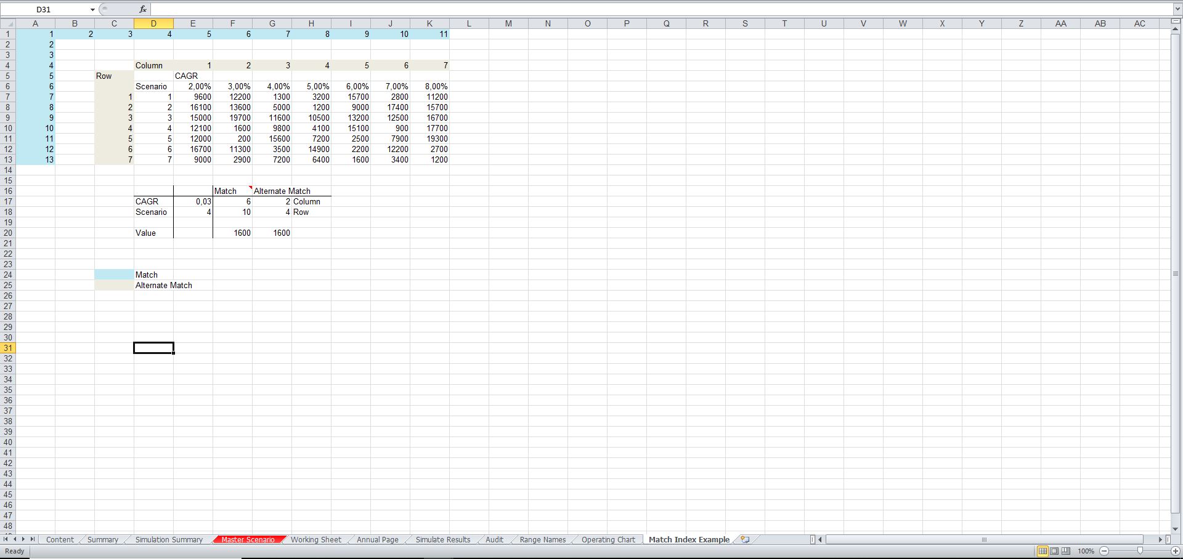Select row 20 header
Screen dimensions: 1183x559
[8, 233]
